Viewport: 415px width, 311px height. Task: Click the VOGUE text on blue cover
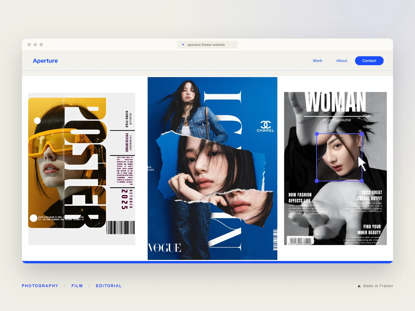[164, 248]
